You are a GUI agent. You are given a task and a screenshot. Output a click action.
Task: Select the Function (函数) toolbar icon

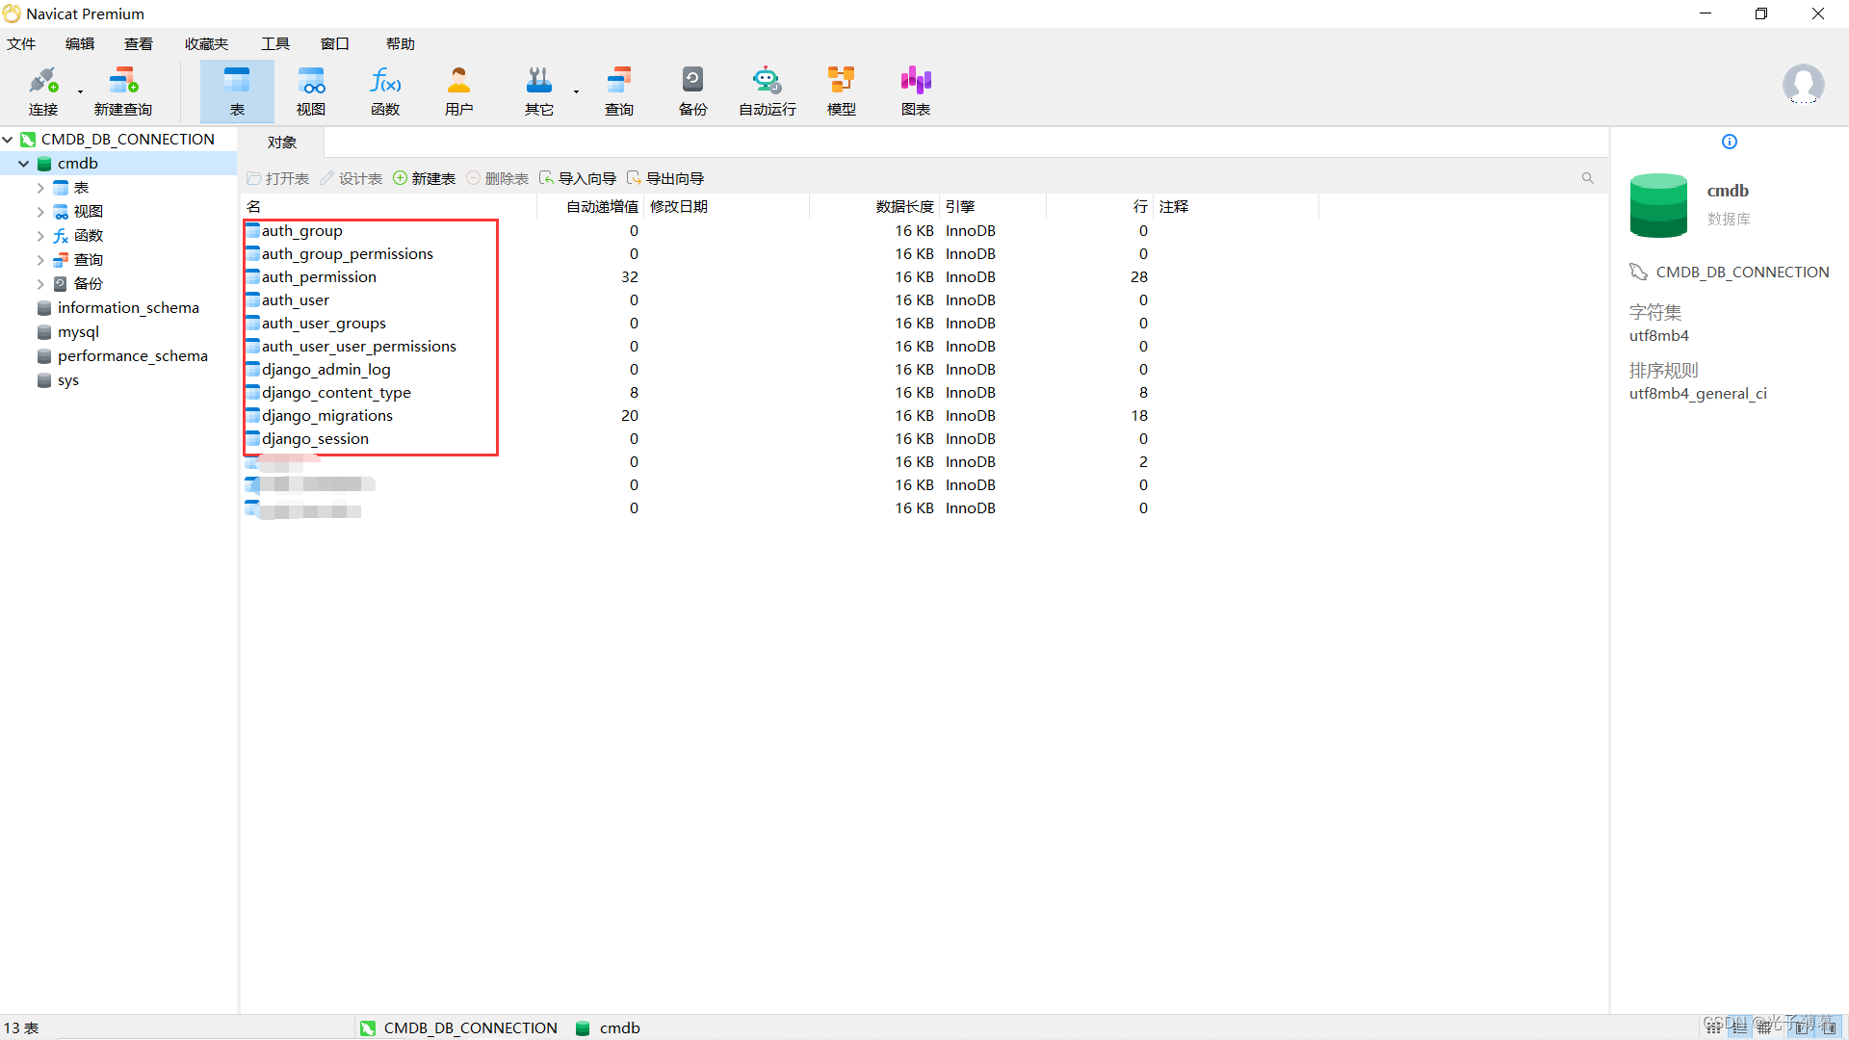pyautogui.click(x=385, y=91)
